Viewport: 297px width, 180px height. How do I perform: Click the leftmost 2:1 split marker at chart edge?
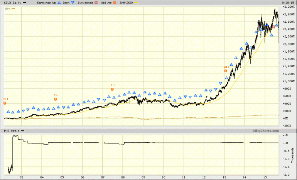pyautogui.click(x=5, y=103)
